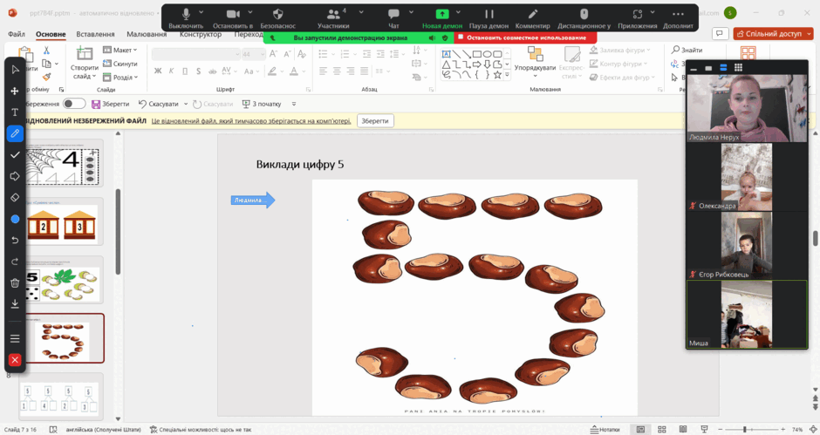Screen dimensions: 820x435
Task: Close the Zoom annotation toolbar
Action: point(15,360)
